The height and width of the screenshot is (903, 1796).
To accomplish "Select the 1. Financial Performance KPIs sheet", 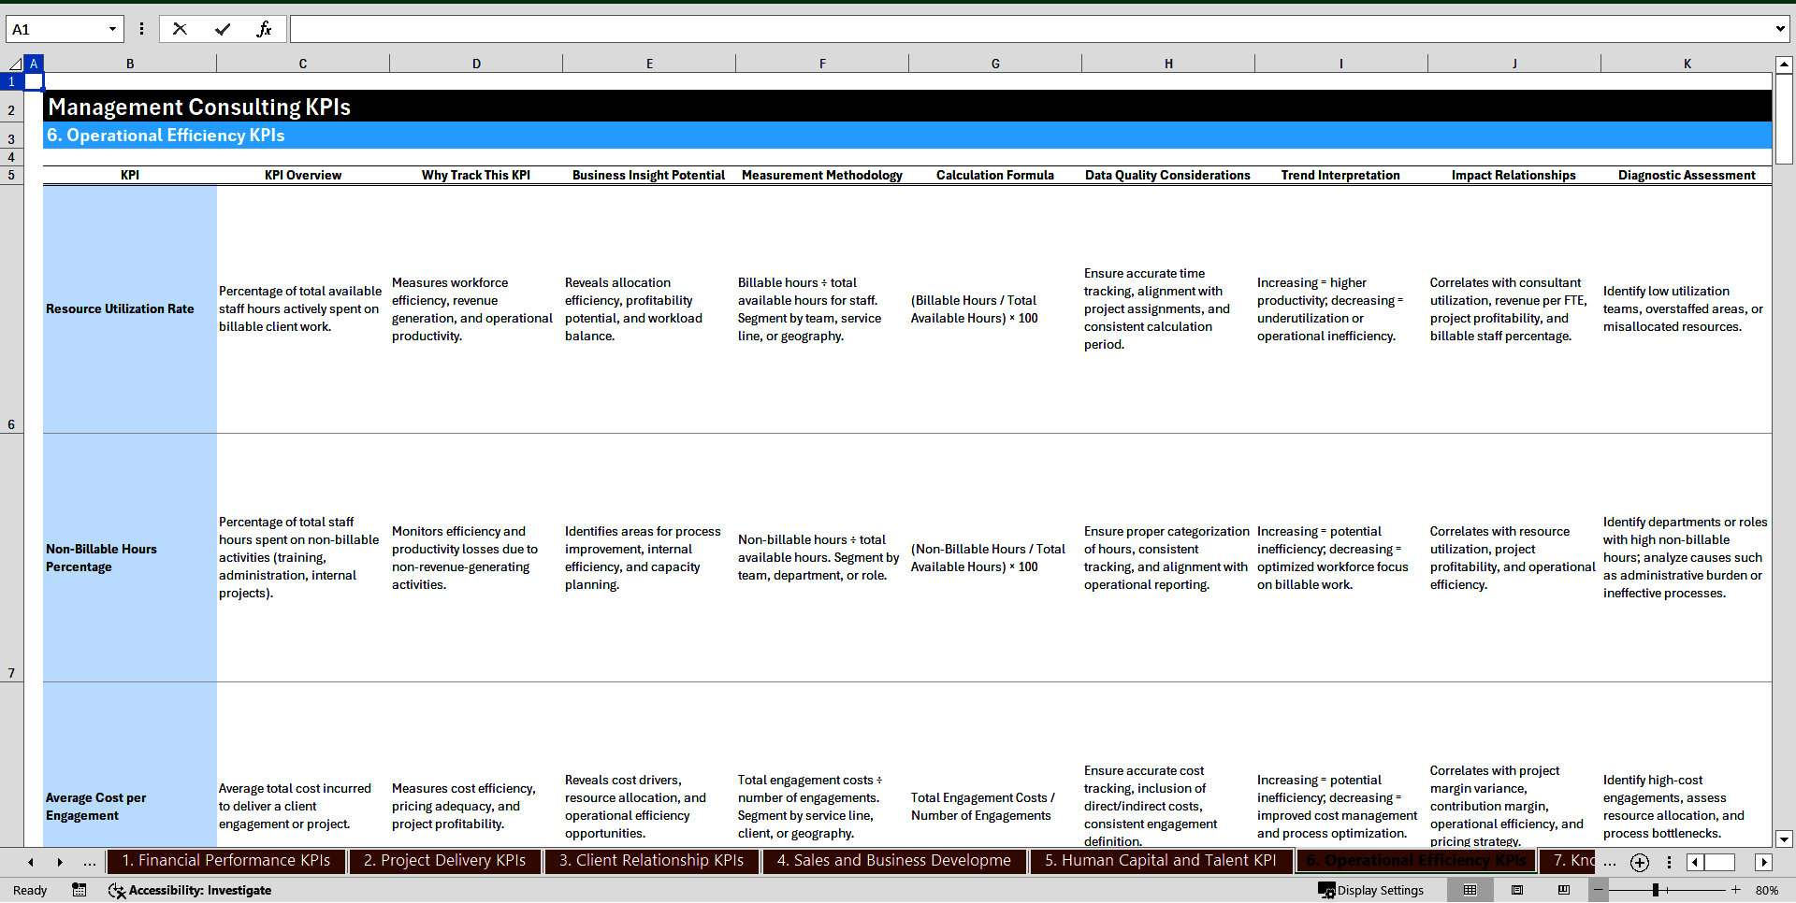I will pos(225,861).
